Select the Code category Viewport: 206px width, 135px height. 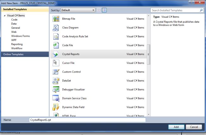point(14,20)
